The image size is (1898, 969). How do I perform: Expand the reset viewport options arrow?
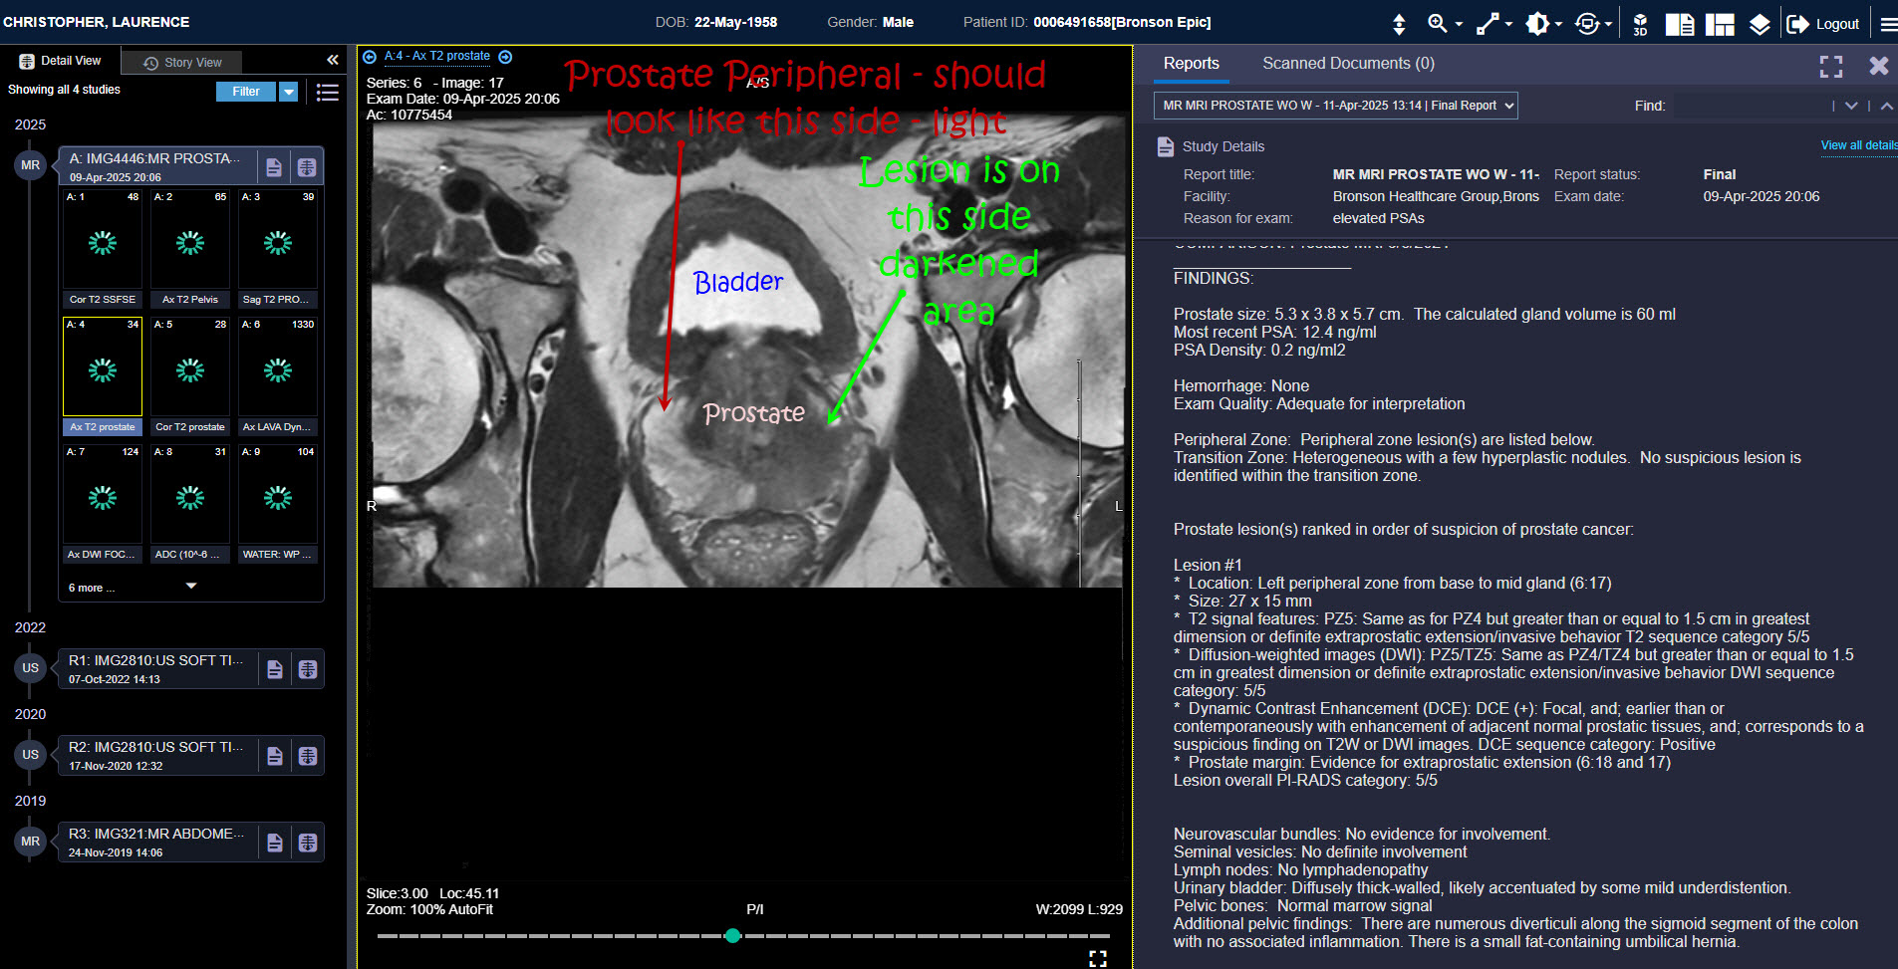(x=1608, y=24)
